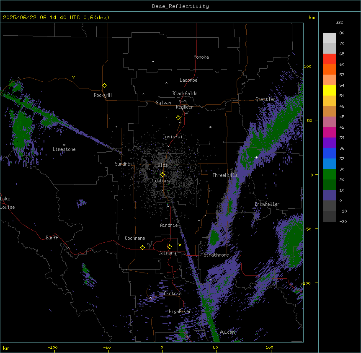The width and height of the screenshot is (361, 353).
Task: Click the 50 label on horizontal axis
Action: pos(215,347)
